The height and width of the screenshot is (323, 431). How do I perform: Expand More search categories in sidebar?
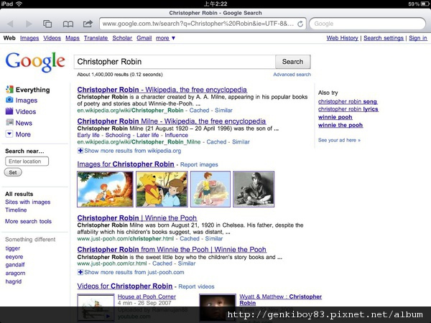(x=23, y=134)
